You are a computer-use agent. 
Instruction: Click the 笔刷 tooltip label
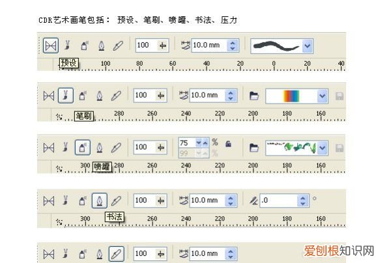click(x=84, y=116)
